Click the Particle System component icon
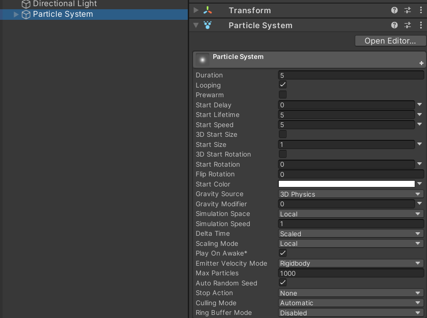 click(208, 26)
